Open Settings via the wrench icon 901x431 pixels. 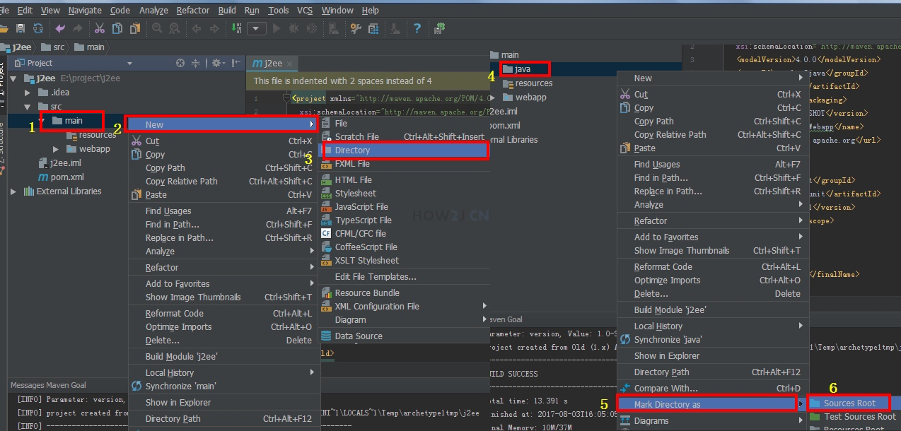pos(355,28)
